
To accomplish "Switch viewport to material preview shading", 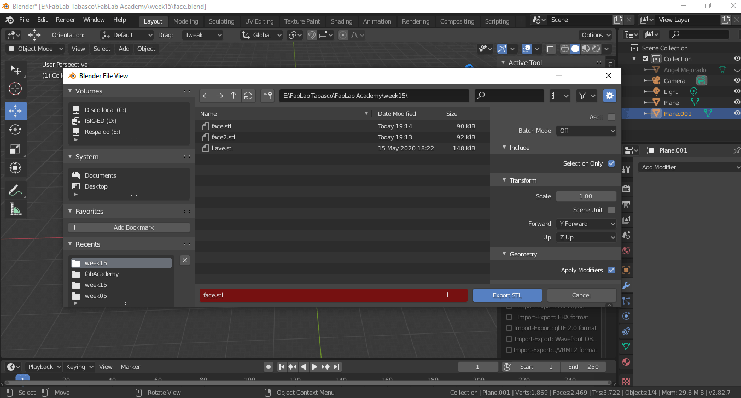I will (586, 49).
